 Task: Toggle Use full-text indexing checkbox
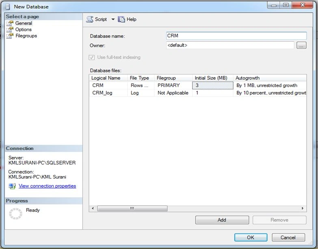pyautogui.click(x=92, y=57)
